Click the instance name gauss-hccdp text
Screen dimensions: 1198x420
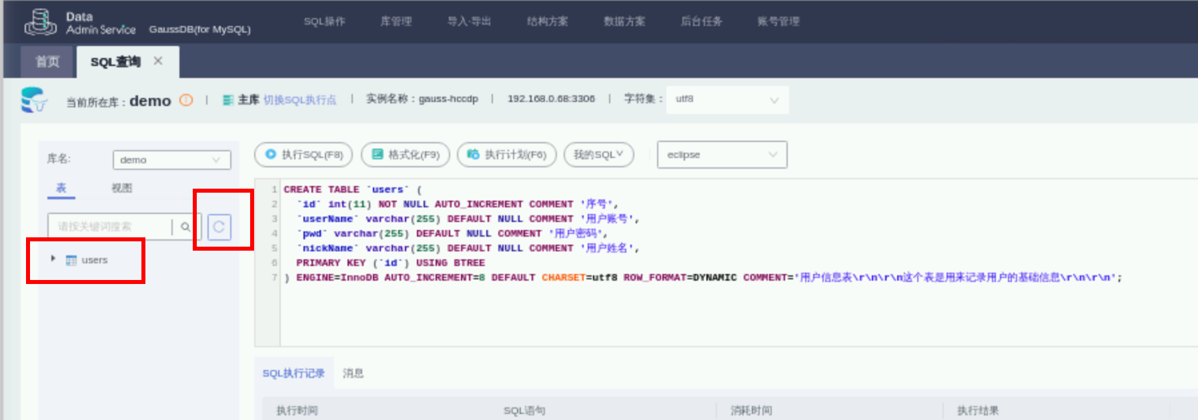click(448, 99)
